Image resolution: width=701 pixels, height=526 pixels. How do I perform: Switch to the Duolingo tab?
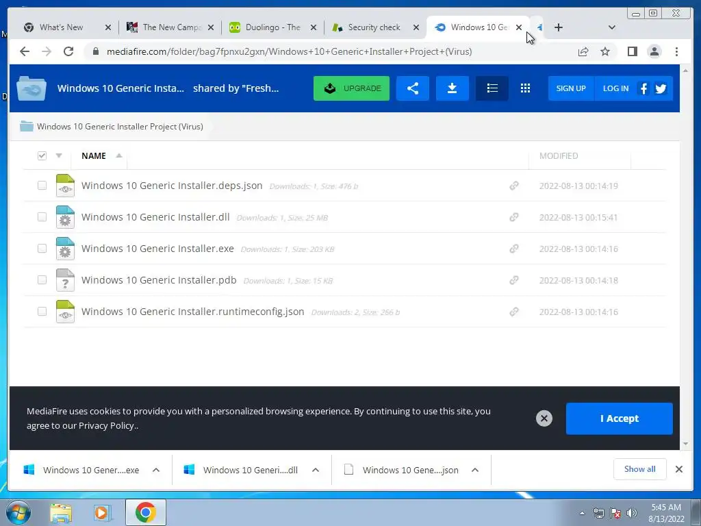272,27
